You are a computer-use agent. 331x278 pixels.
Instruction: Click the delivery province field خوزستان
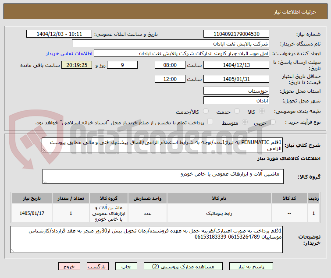click(x=236, y=91)
